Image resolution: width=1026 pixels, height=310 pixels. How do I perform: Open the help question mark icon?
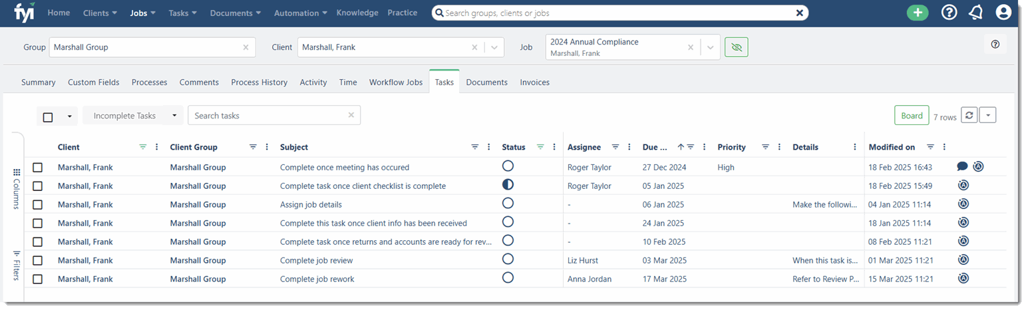pos(949,13)
